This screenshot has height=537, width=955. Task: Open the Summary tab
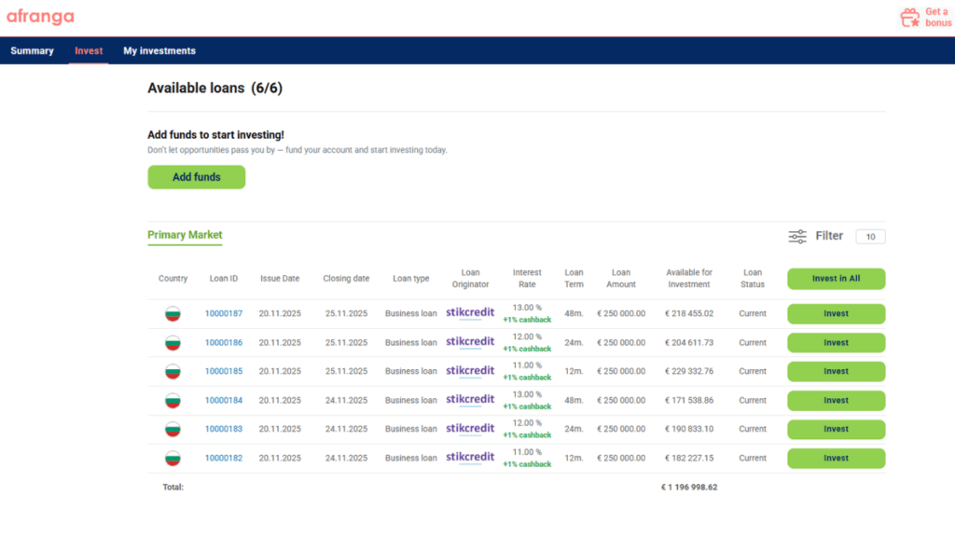coord(32,51)
